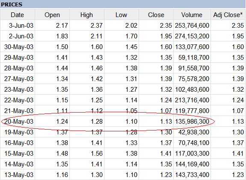This screenshot has height=180, width=246.
Task: Select the 15-May-03 high price 1.56
Action: pos(87,154)
